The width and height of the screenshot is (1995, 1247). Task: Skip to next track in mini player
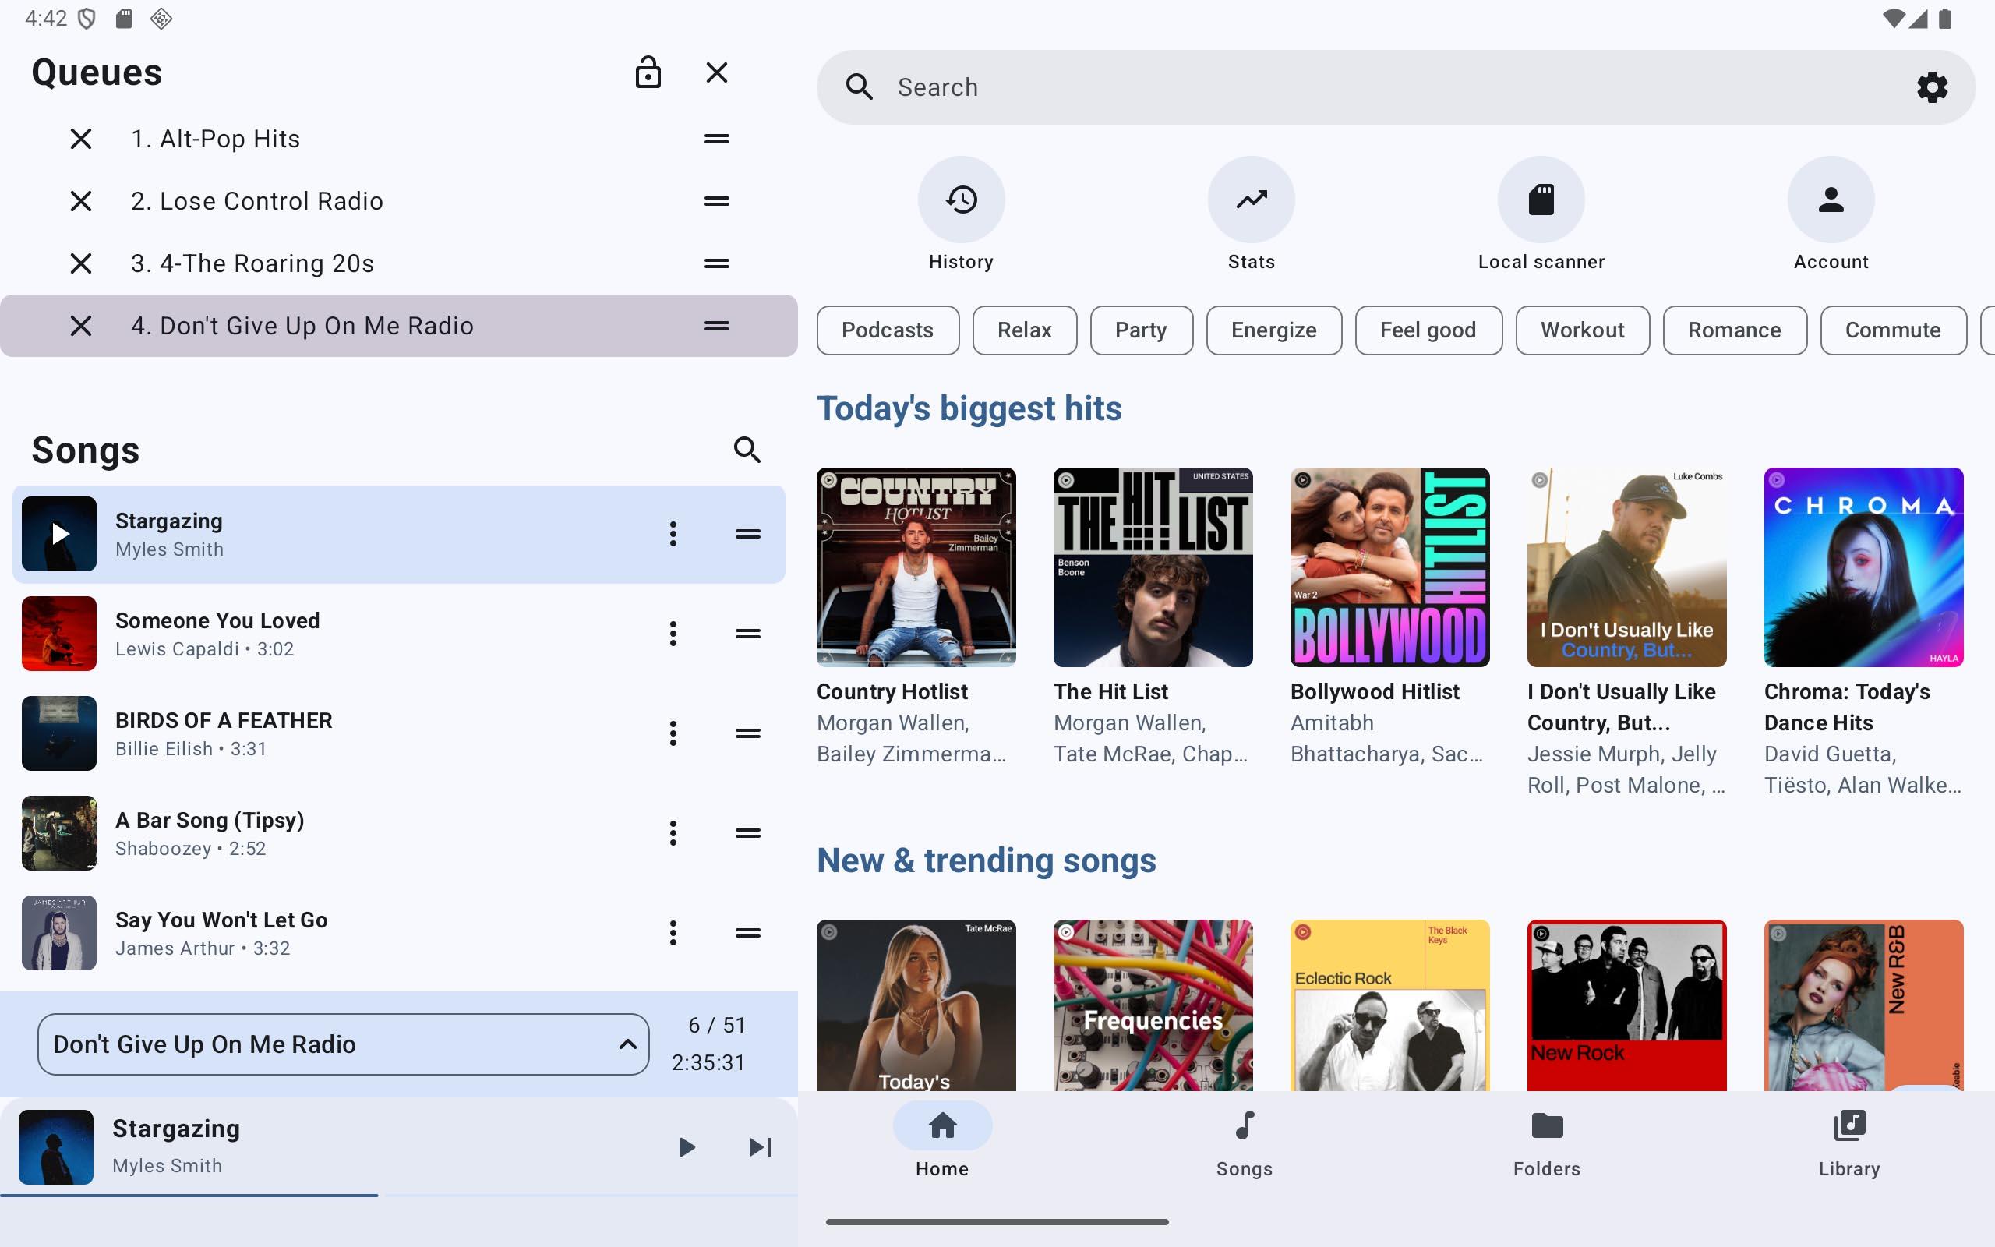760,1147
